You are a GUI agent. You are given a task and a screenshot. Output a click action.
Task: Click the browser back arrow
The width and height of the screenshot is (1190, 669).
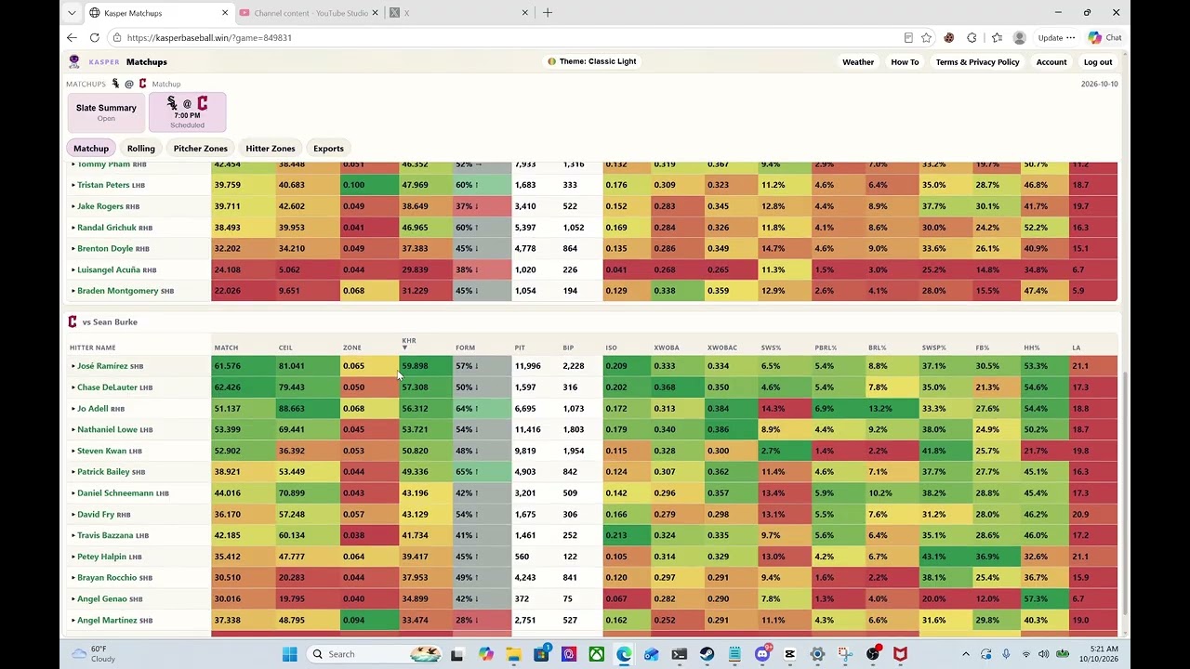(x=72, y=38)
